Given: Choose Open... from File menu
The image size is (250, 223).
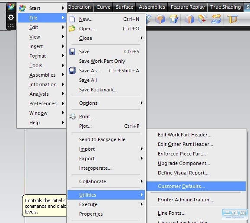Looking at the screenshot, I should tap(106, 29).
